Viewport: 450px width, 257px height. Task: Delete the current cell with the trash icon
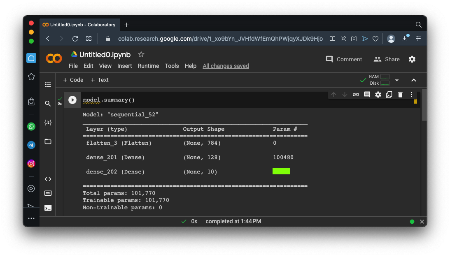pos(400,95)
